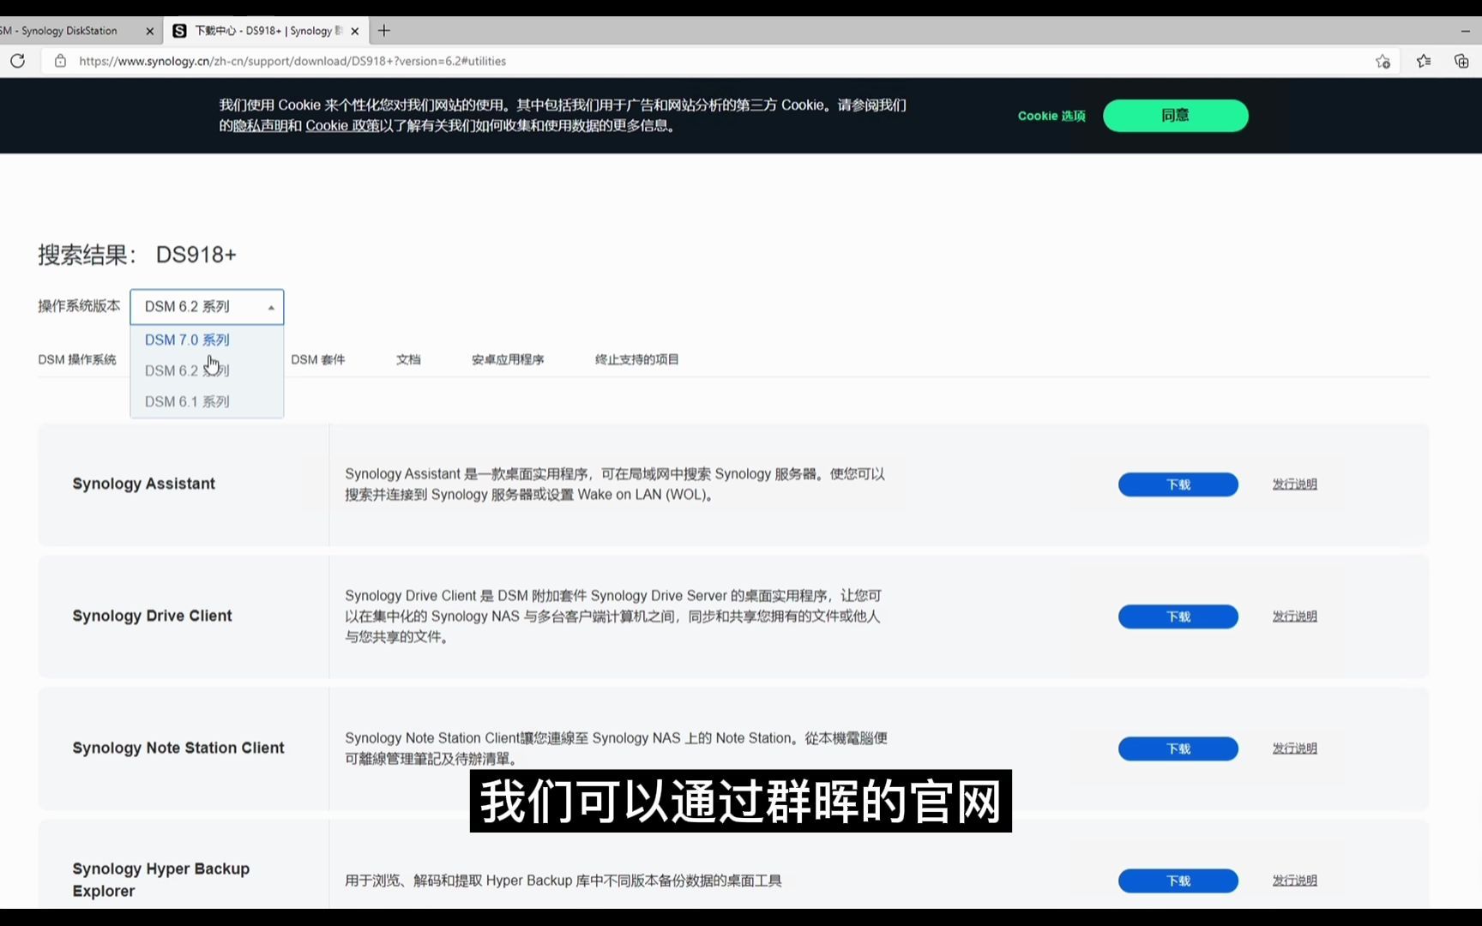Click the URL address field
This screenshot has height=926, width=1482.
pyautogui.click(x=720, y=61)
